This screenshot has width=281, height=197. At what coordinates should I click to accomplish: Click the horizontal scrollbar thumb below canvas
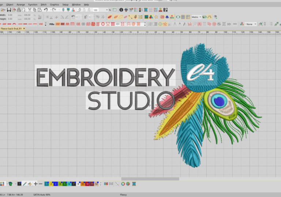pyautogui.click(x=150, y=179)
